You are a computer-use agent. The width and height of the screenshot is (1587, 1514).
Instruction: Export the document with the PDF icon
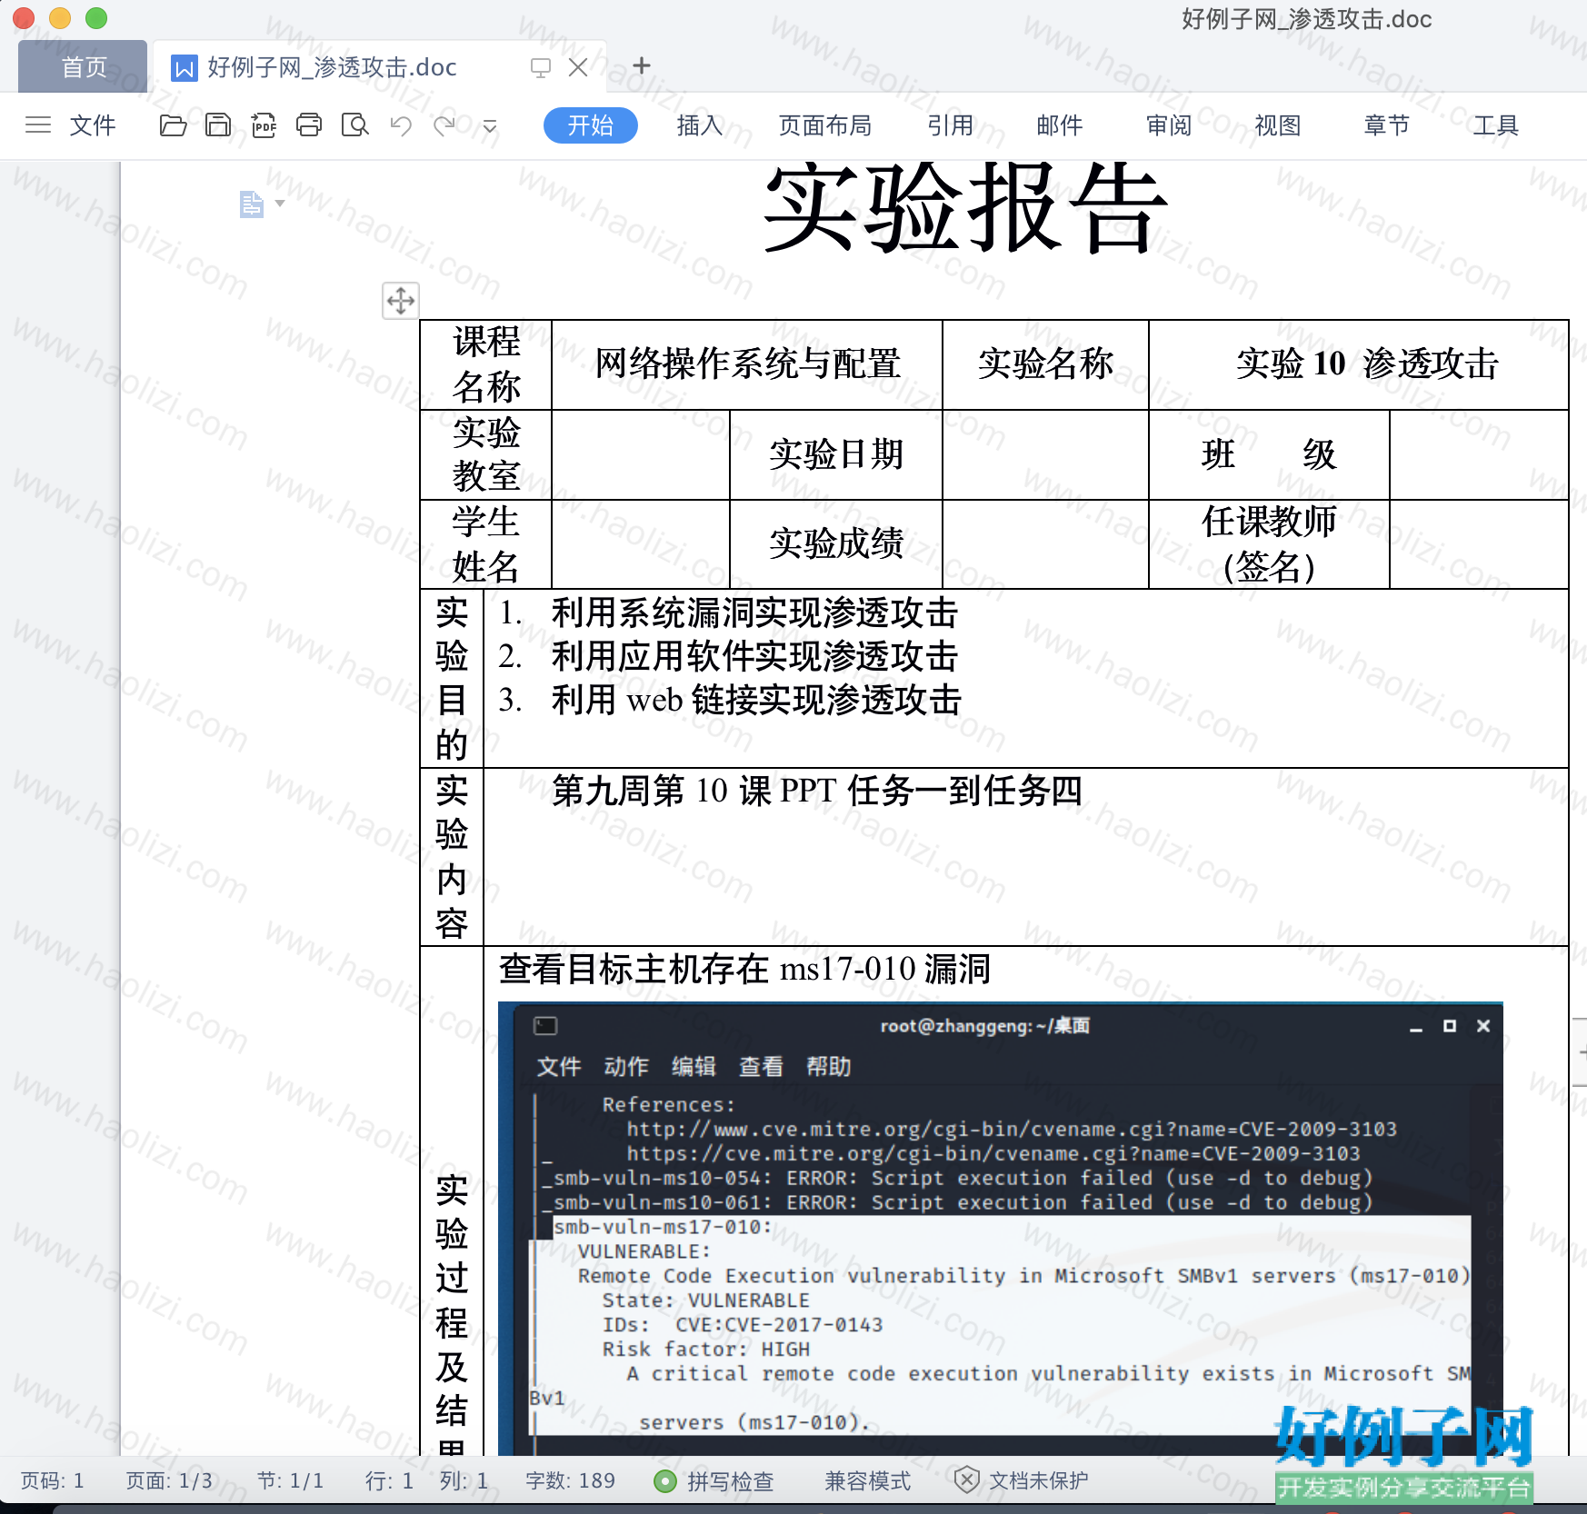(x=264, y=125)
